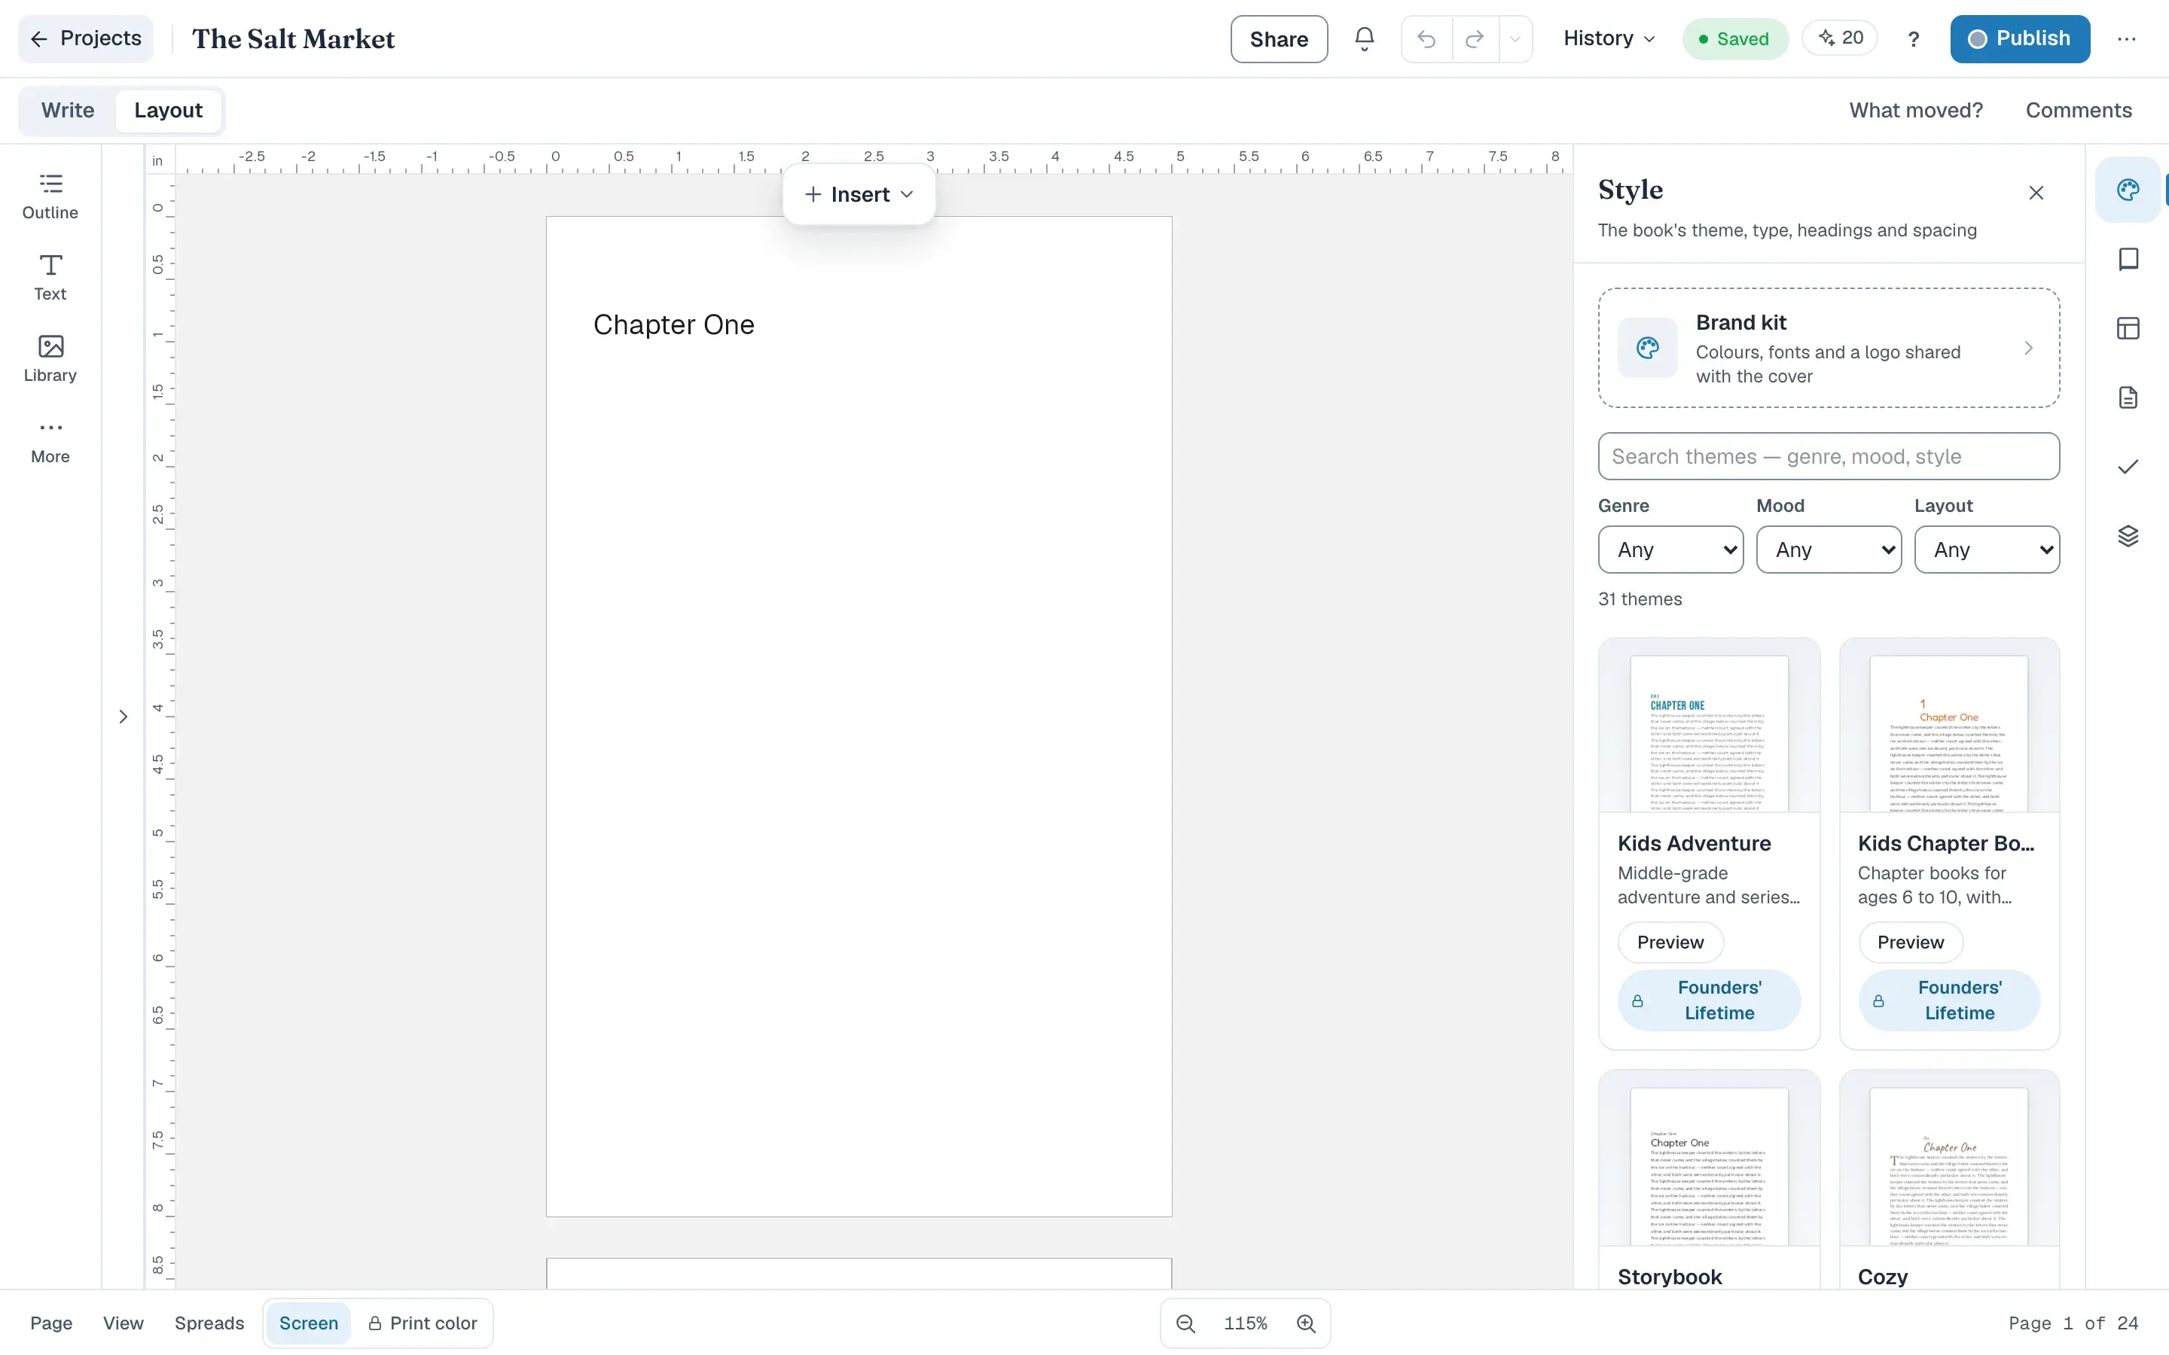Show More sidebar tools
2169x1355 pixels.
(50, 441)
